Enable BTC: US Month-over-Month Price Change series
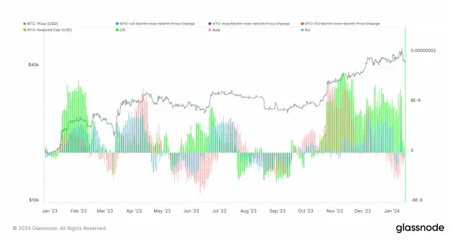This screenshot has width=463, height=242. click(x=155, y=24)
